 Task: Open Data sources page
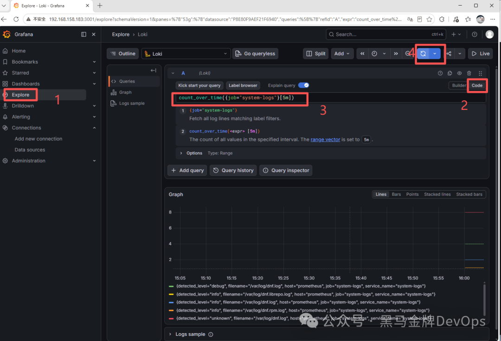[x=30, y=149]
